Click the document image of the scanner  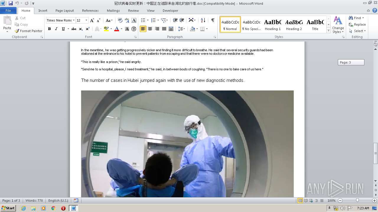click(187, 144)
